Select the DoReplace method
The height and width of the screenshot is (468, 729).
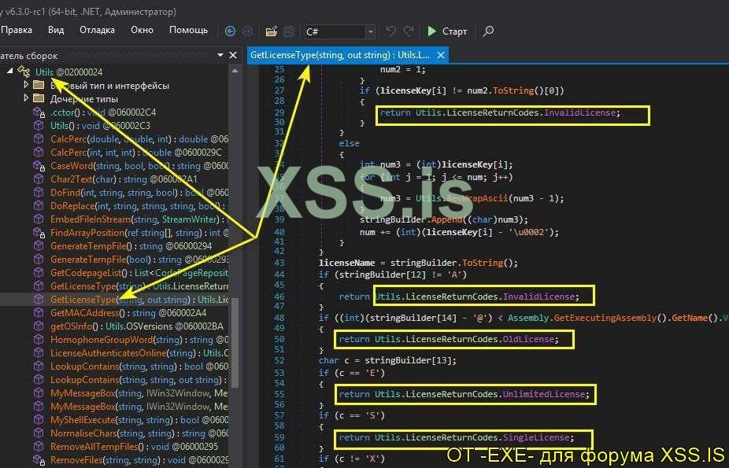point(139,205)
